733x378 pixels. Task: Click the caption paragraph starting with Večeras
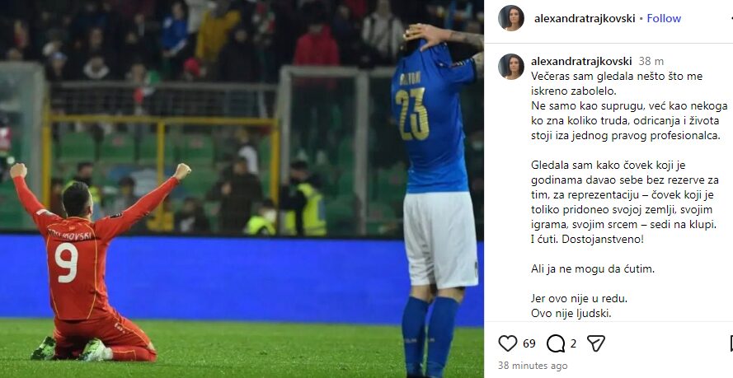(629, 105)
